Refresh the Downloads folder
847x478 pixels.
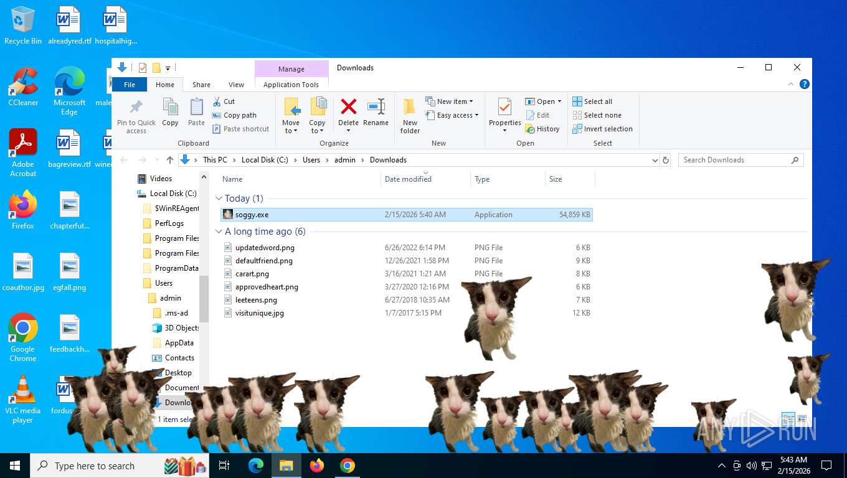pos(666,160)
